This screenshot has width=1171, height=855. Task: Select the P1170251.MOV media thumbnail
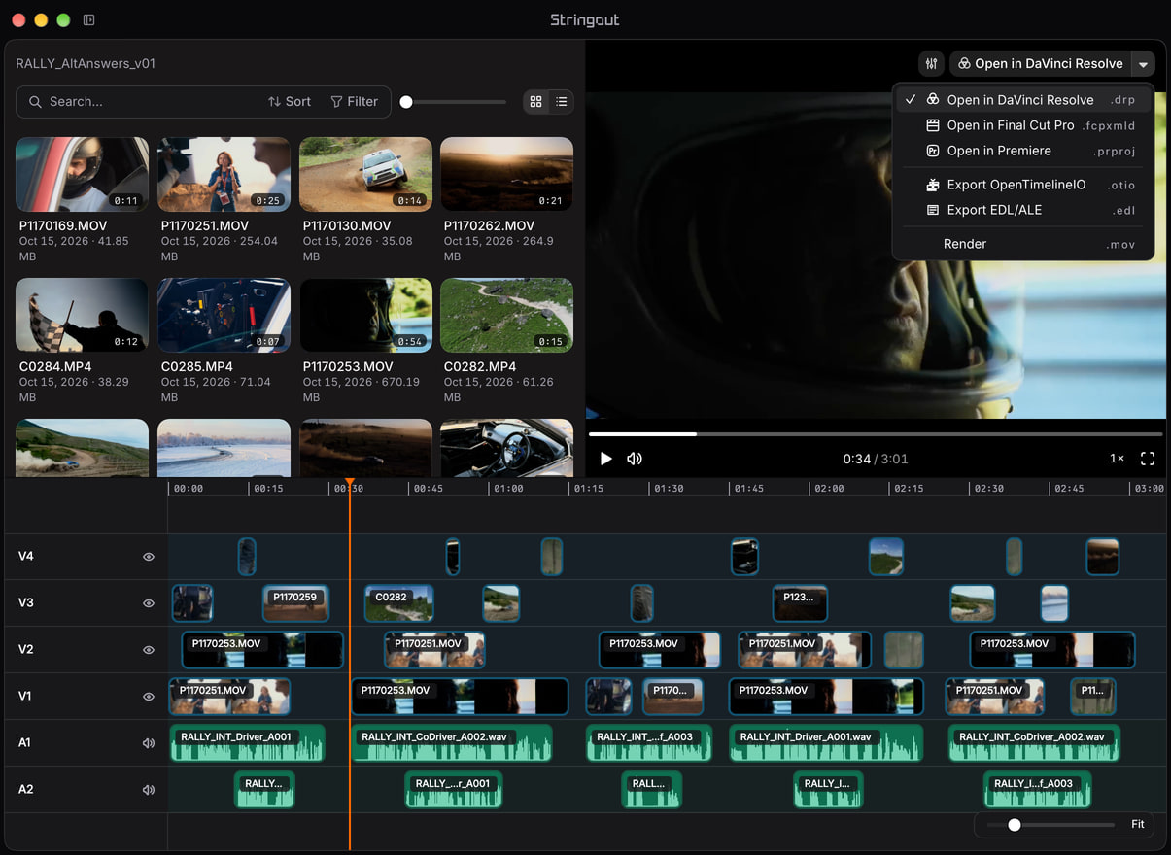click(x=224, y=174)
